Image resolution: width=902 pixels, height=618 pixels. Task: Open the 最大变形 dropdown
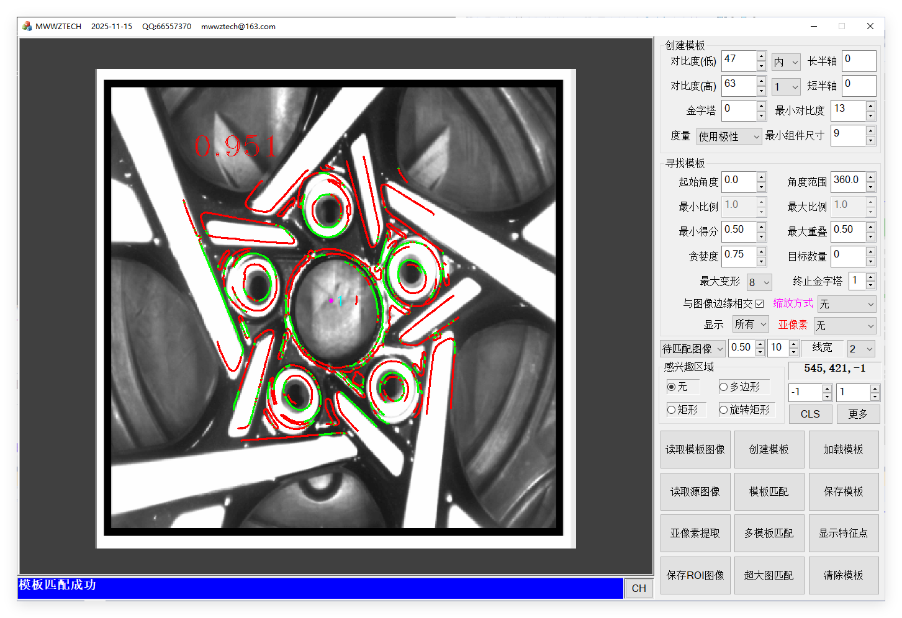[759, 282]
